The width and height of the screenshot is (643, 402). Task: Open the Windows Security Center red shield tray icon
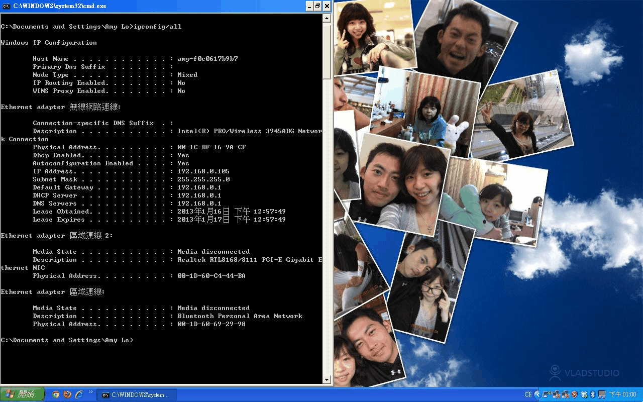574,394
